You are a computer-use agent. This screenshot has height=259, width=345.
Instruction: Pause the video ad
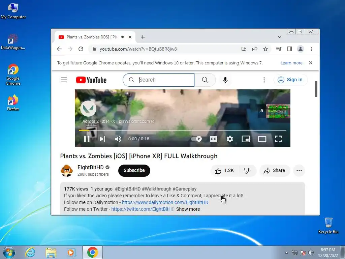[x=87, y=139]
